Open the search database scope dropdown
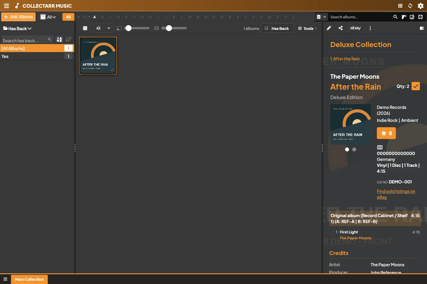 click(x=321, y=17)
